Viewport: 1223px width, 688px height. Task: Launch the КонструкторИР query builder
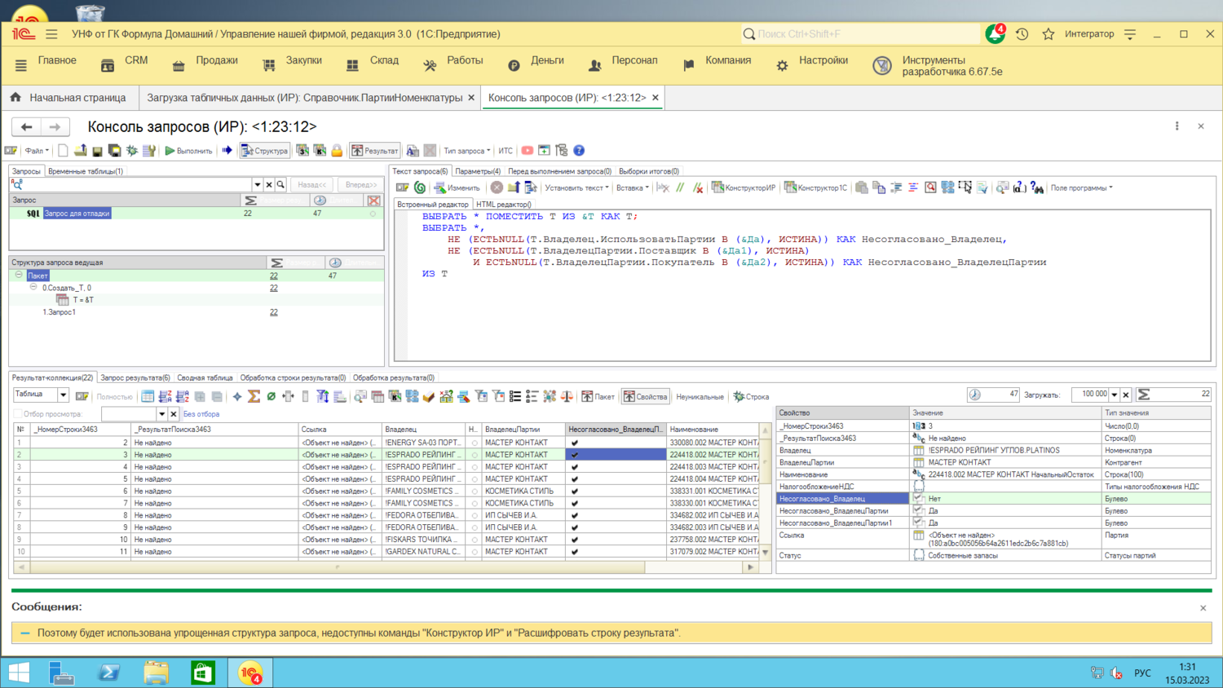pyautogui.click(x=743, y=187)
